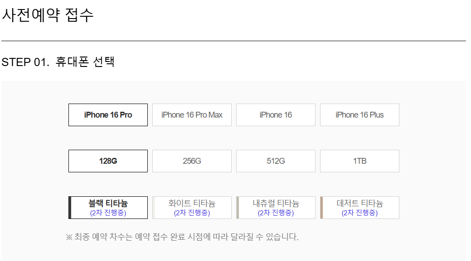Click the 사전예약 접수 page heading
Image resolution: width=471 pixels, height=261 pixels.
coord(48,15)
